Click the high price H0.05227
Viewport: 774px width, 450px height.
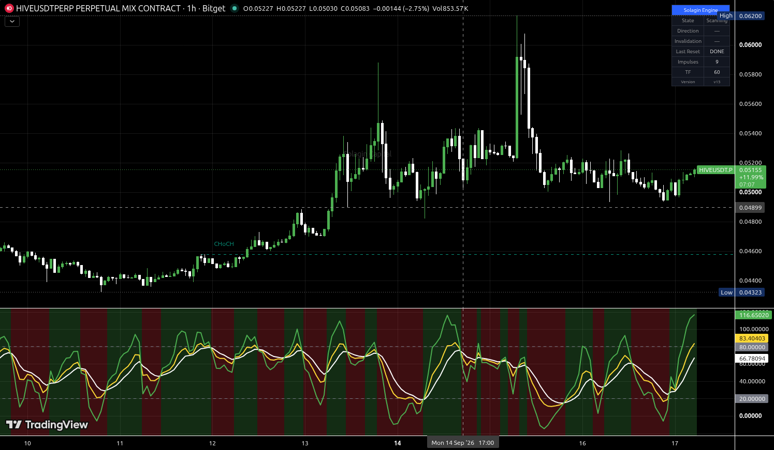click(291, 9)
